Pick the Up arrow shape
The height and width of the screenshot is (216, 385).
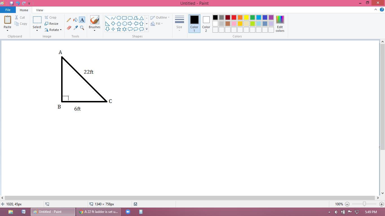click(x=141, y=24)
